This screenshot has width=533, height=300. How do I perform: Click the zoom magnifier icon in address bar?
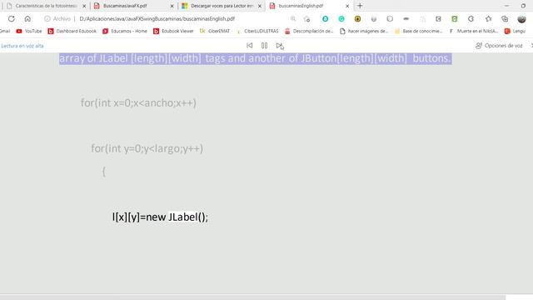click(x=293, y=18)
